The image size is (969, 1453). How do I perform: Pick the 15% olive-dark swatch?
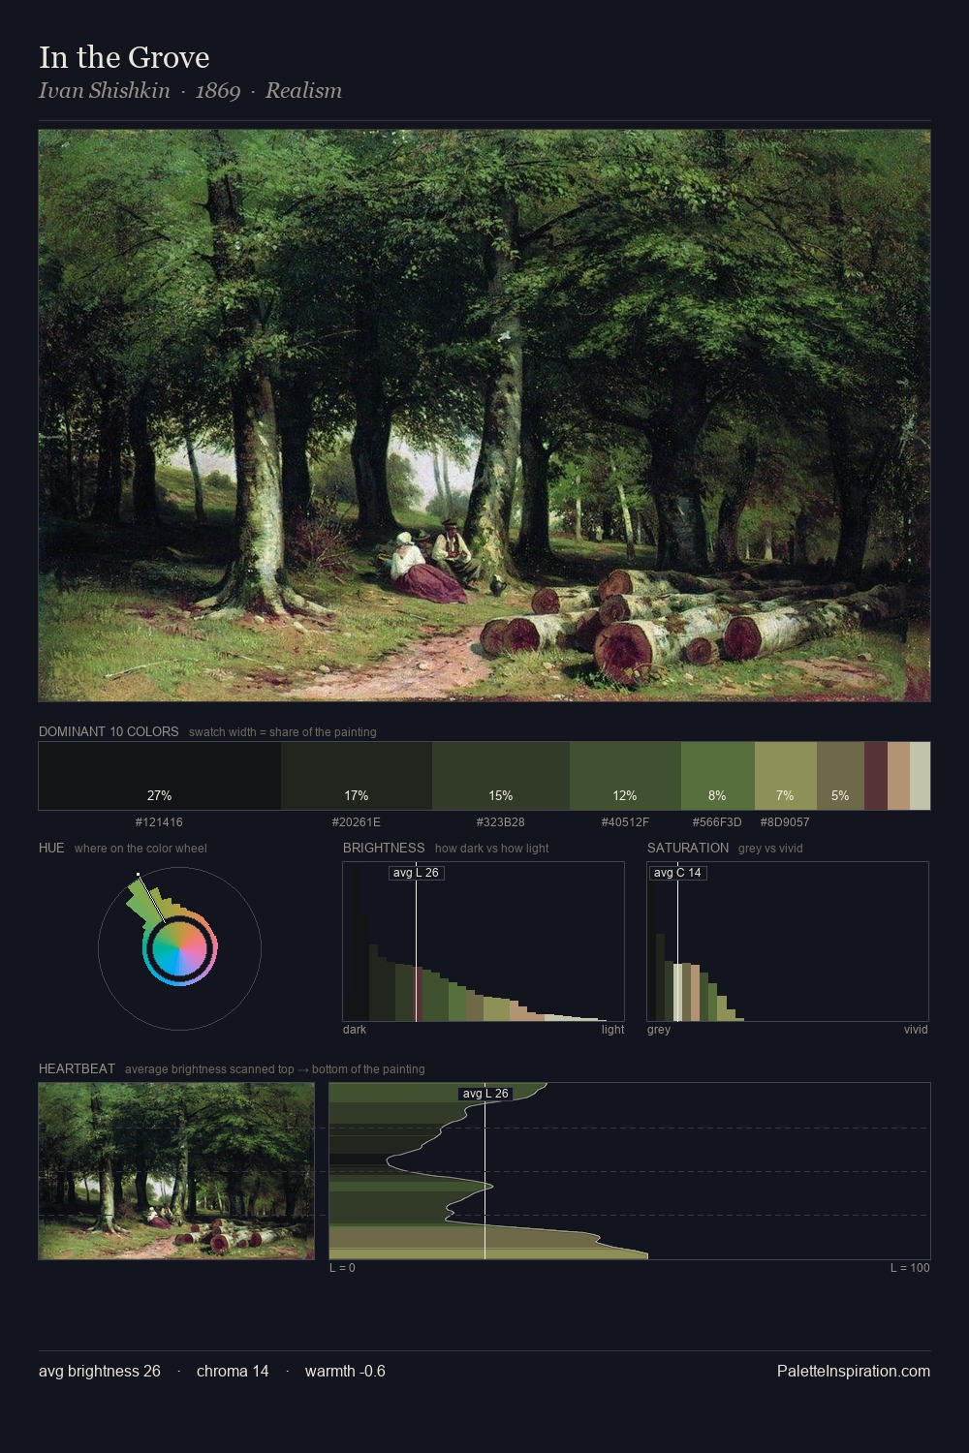click(501, 776)
